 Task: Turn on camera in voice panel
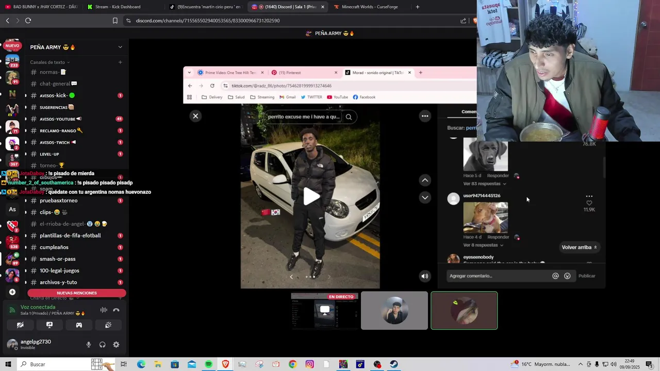(x=20, y=325)
